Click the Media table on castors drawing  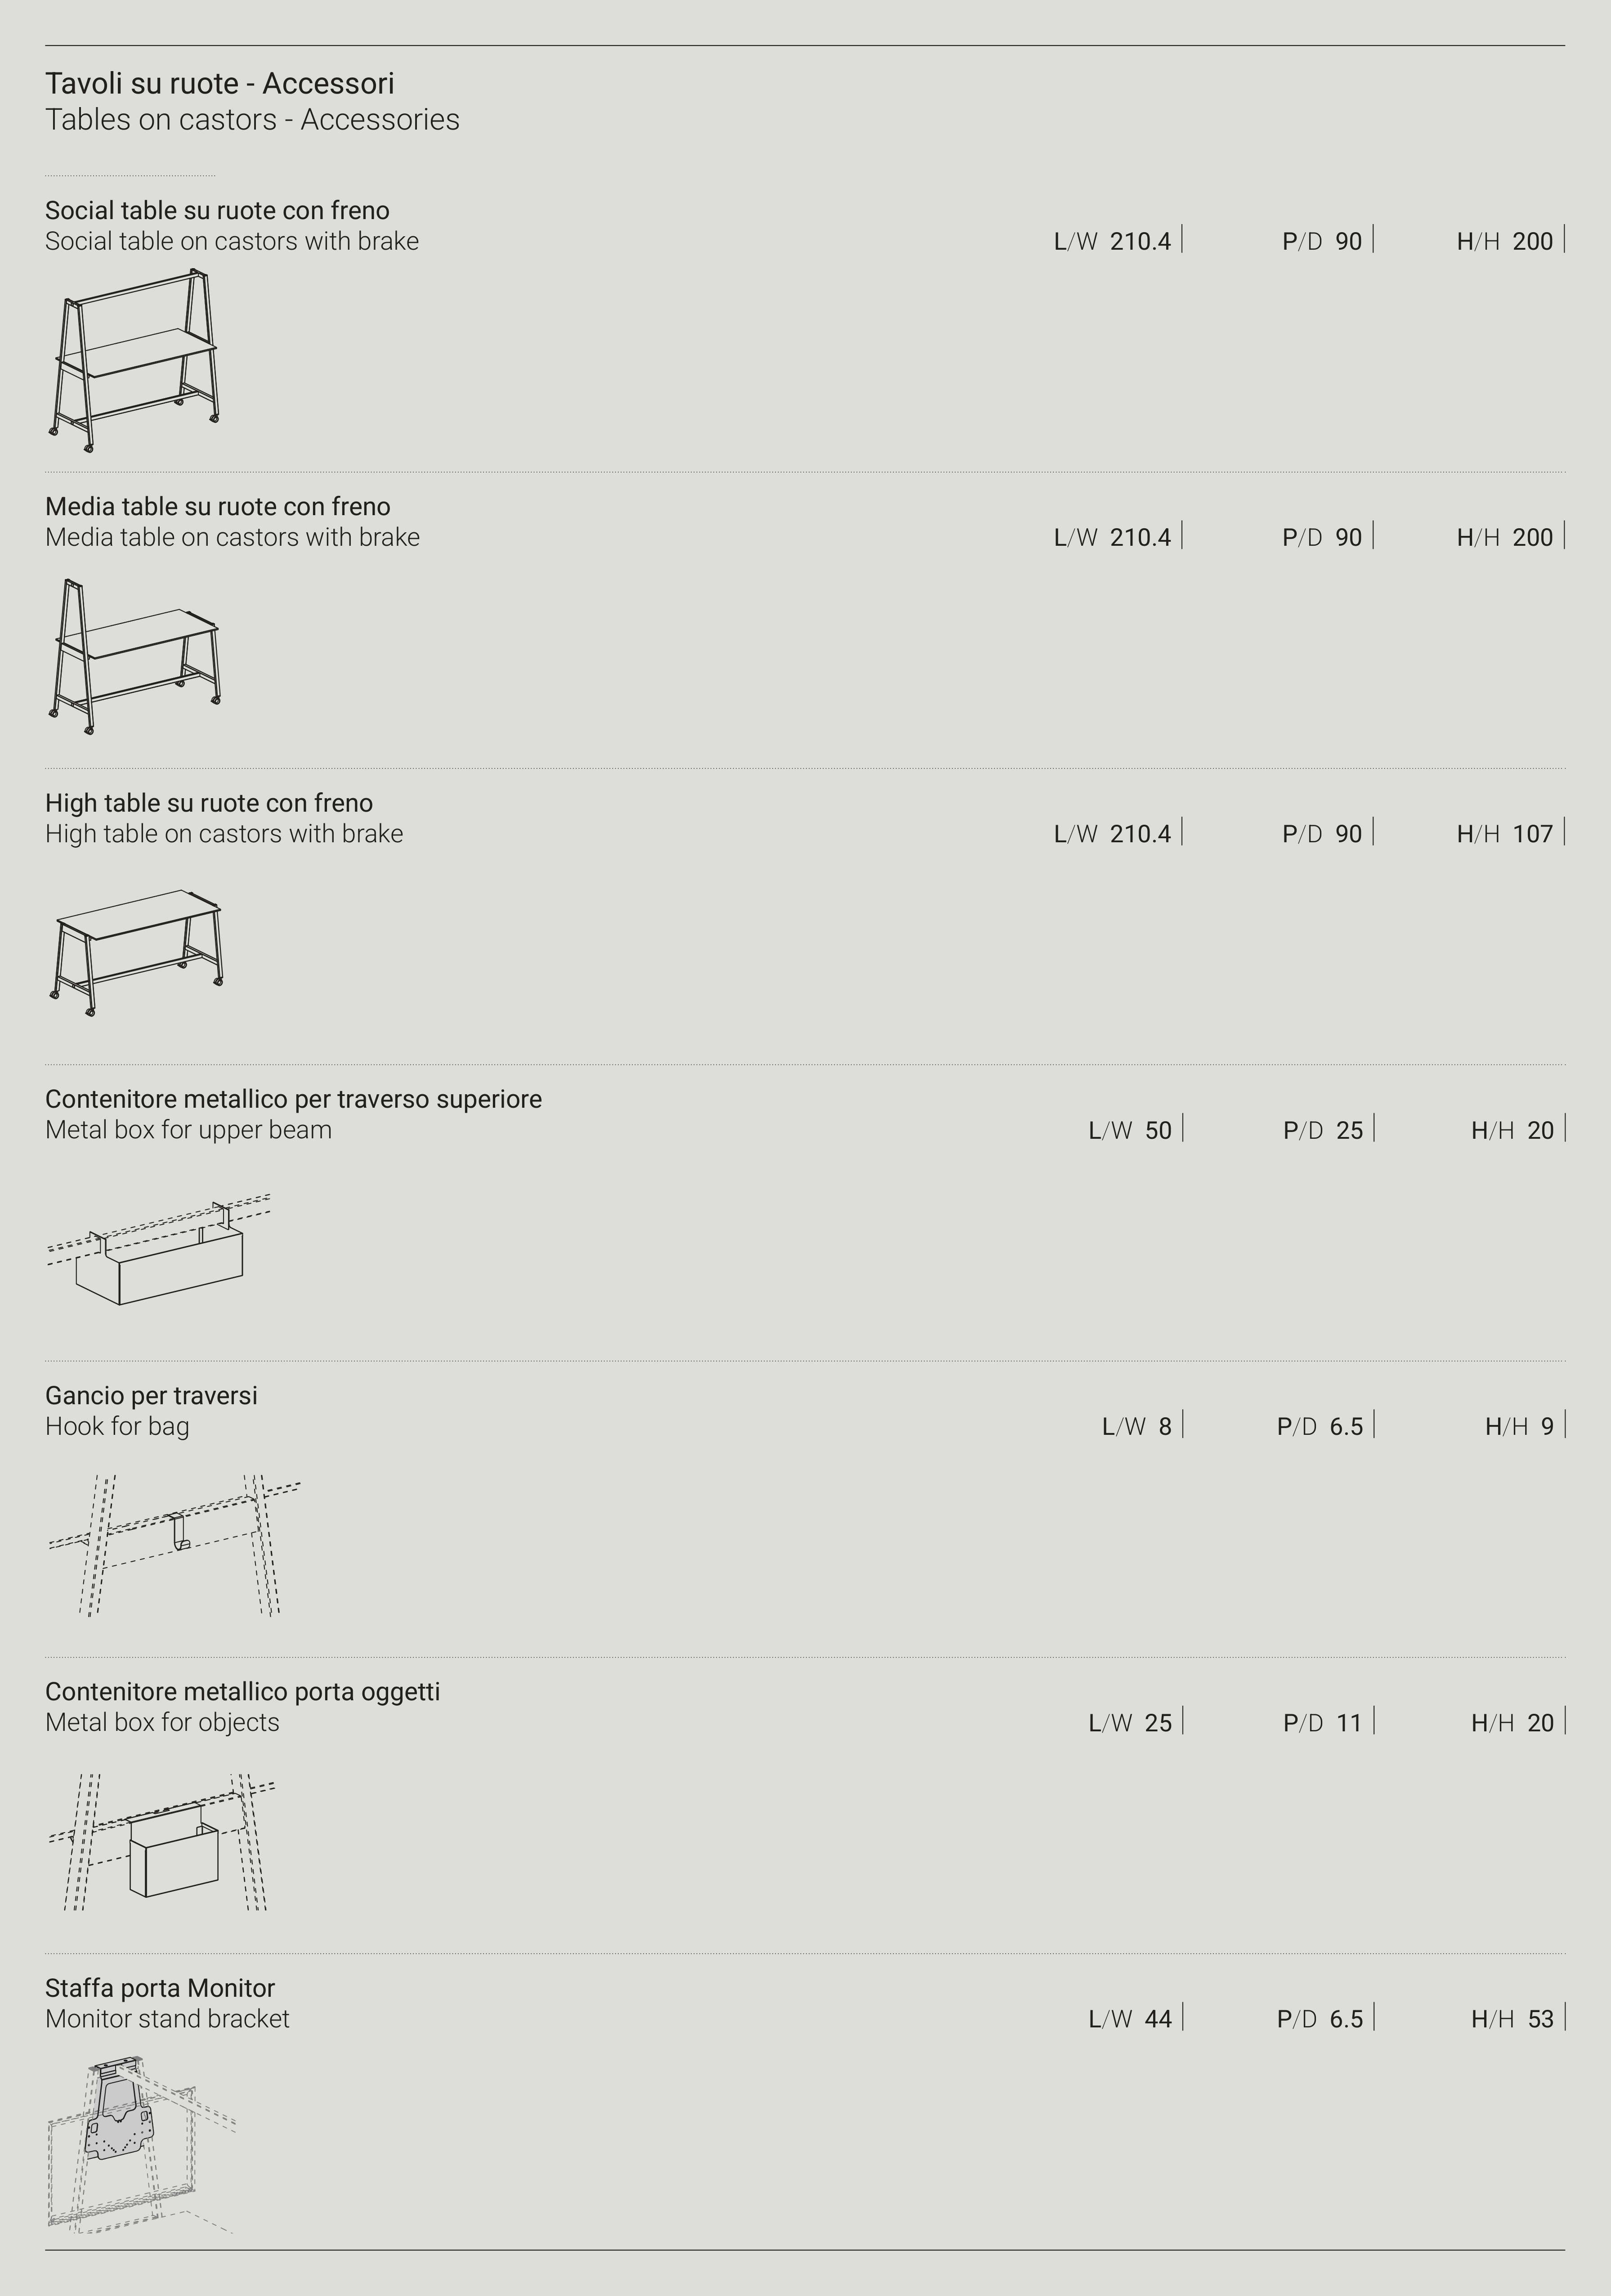point(134,656)
